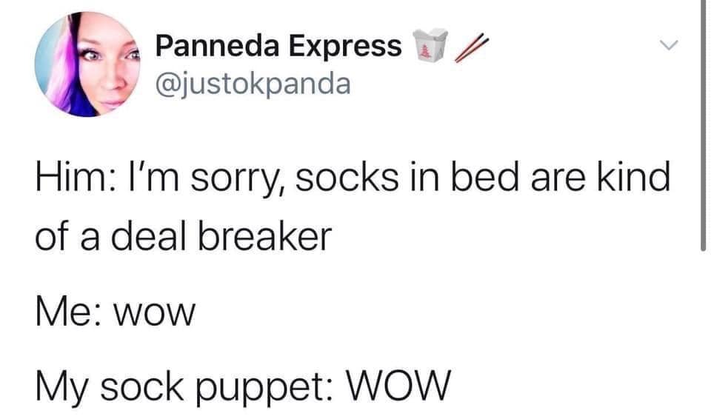
Task: Open the tweet options chevron menu
Action: (x=668, y=45)
